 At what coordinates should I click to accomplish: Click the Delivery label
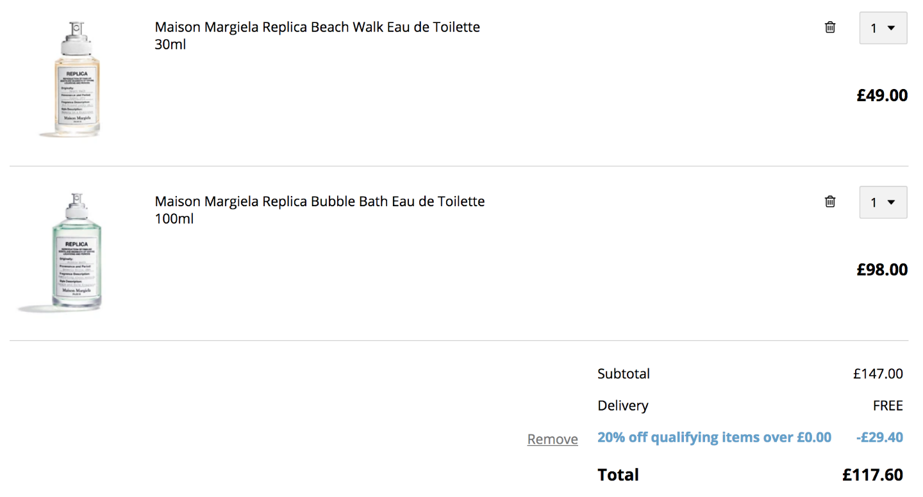623,406
